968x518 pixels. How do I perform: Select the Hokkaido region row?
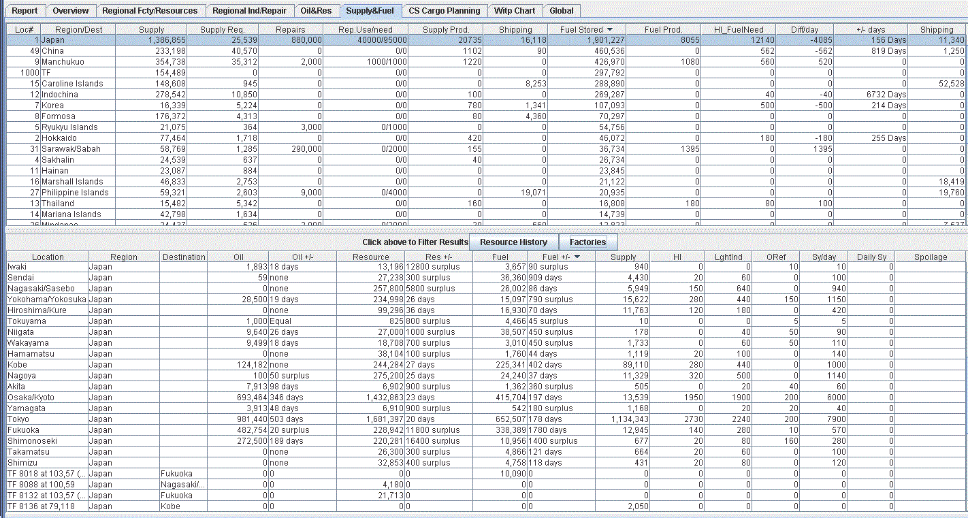tap(486, 138)
